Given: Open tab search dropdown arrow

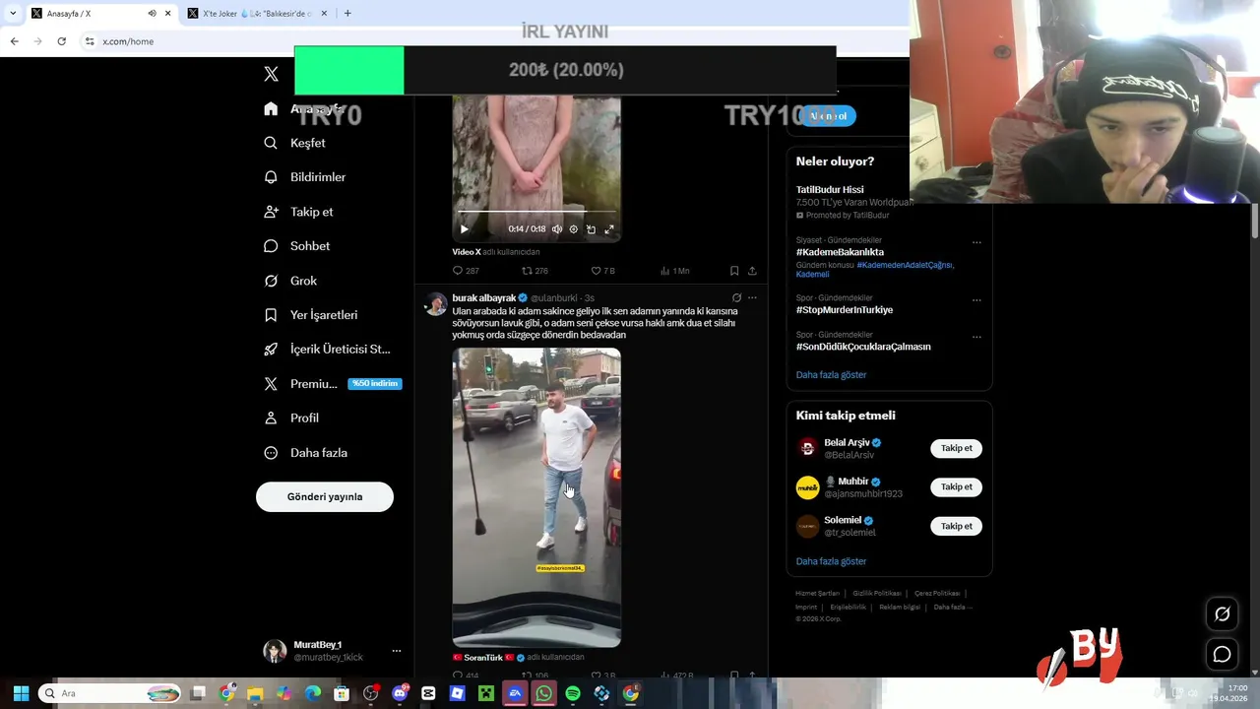Looking at the screenshot, I should (12, 14).
